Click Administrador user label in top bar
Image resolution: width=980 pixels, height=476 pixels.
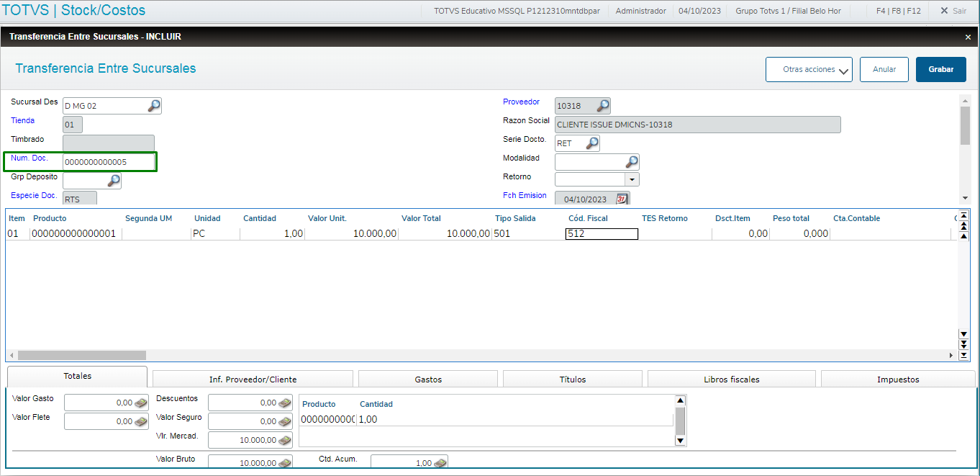click(x=640, y=11)
